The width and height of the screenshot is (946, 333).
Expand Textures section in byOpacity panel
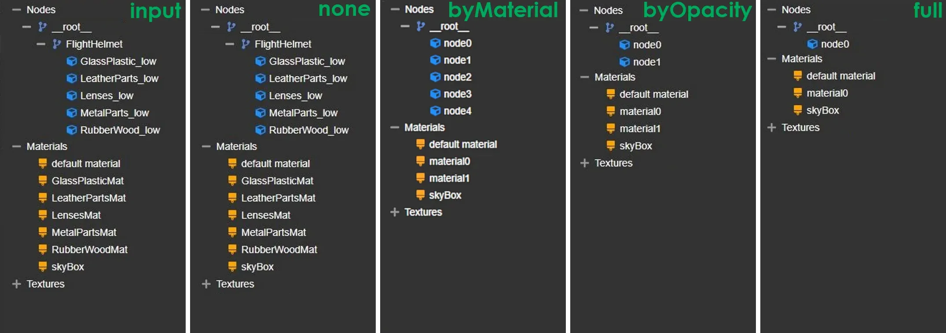[584, 163]
